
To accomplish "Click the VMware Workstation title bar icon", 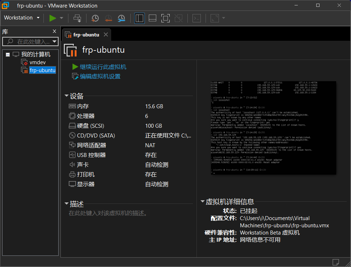I will coord(5,5).
